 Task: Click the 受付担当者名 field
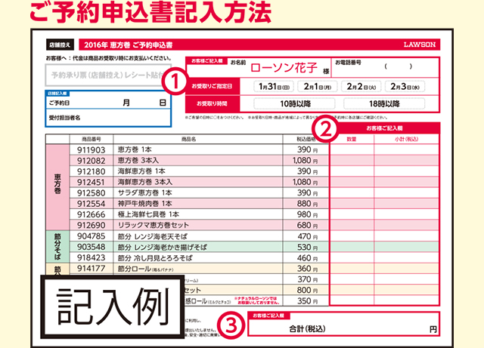point(108,118)
